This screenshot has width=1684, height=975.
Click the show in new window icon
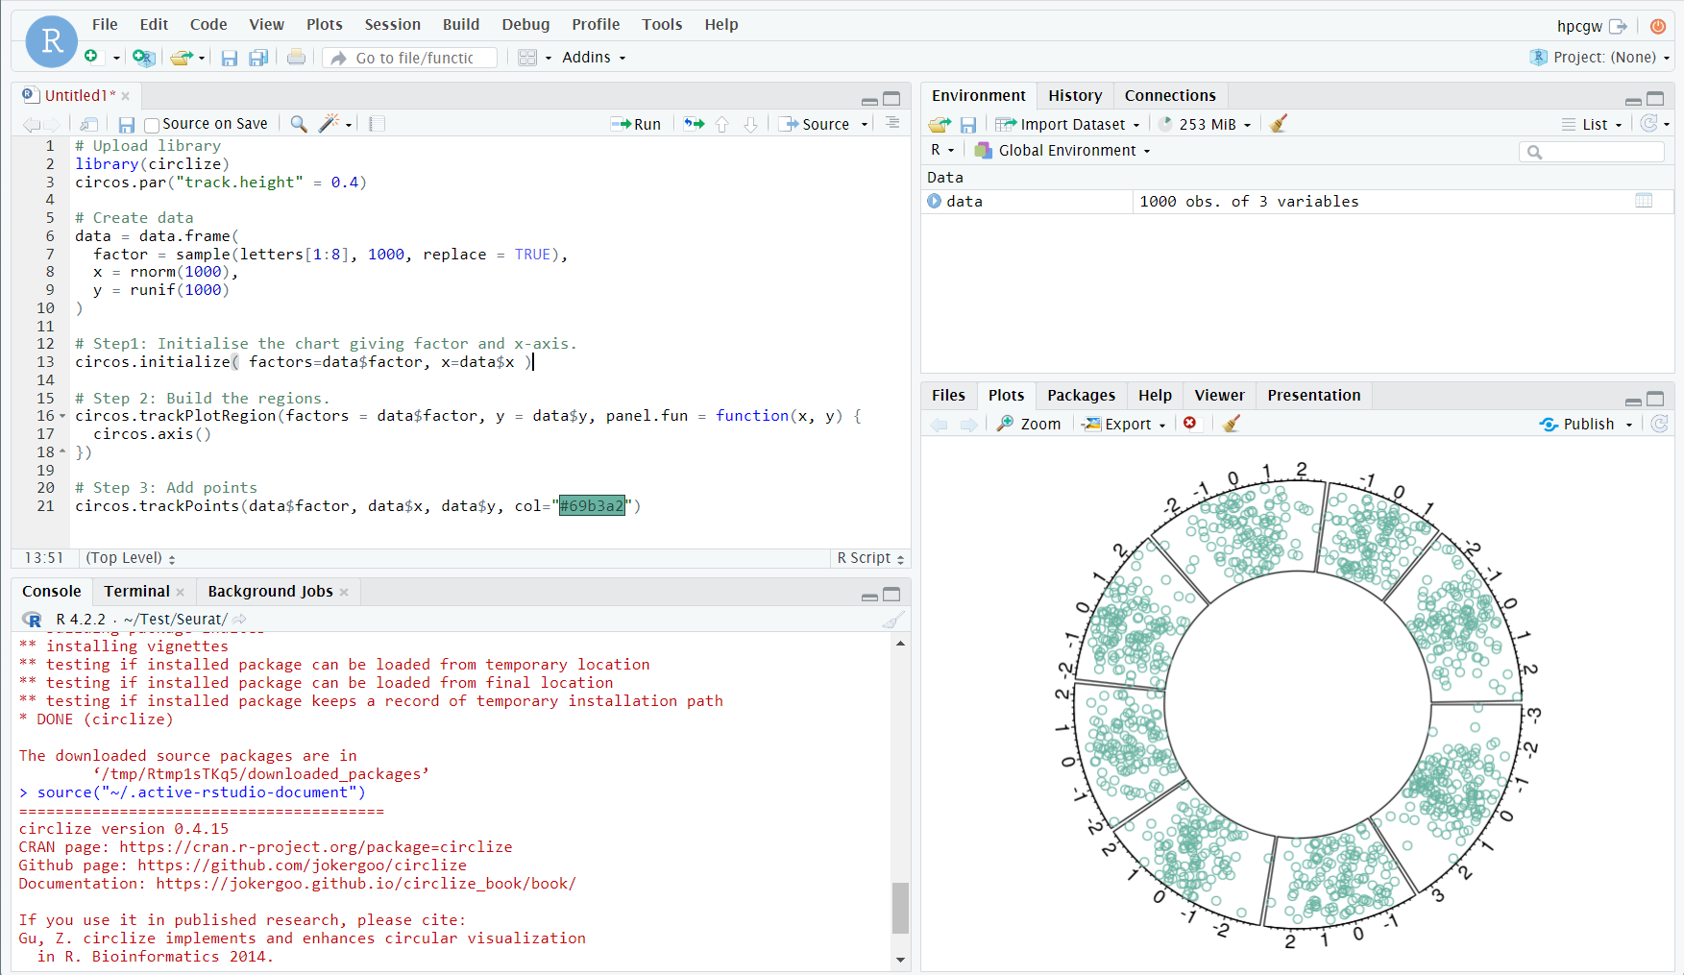click(x=88, y=124)
